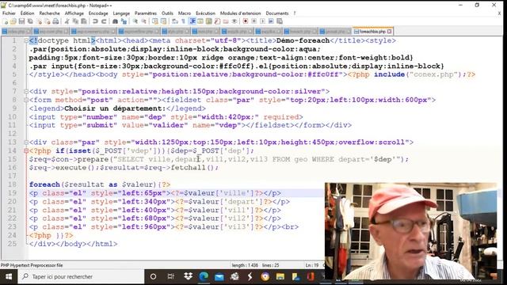This screenshot has height=285, width=507.
Task: Click the 'lines : 25' status bar entry
Action: pos(270,265)
